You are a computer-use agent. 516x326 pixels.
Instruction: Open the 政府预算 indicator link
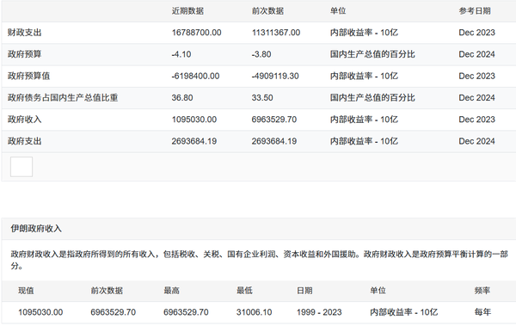tap(24, 54)
